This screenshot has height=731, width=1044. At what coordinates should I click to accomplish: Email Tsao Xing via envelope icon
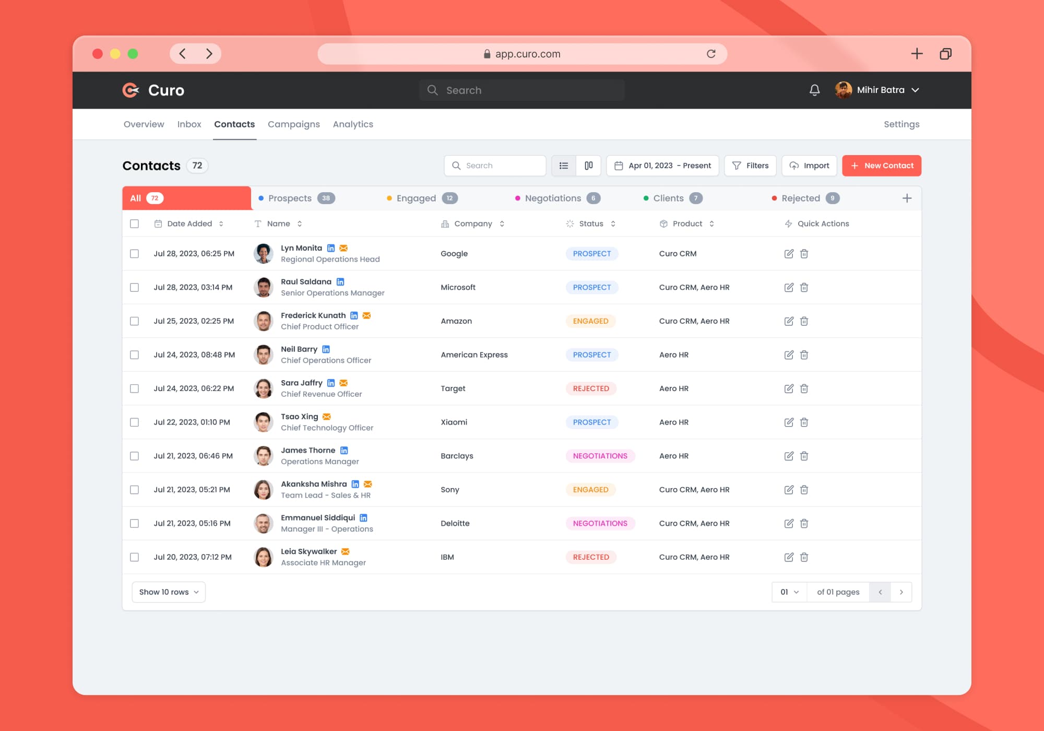tap(327, 417)
